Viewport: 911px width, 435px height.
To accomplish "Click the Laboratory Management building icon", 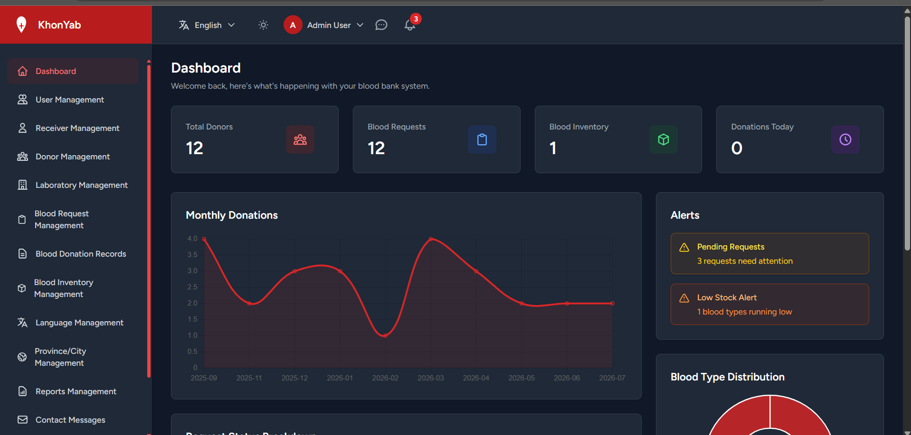I will (x=22, y=185).
